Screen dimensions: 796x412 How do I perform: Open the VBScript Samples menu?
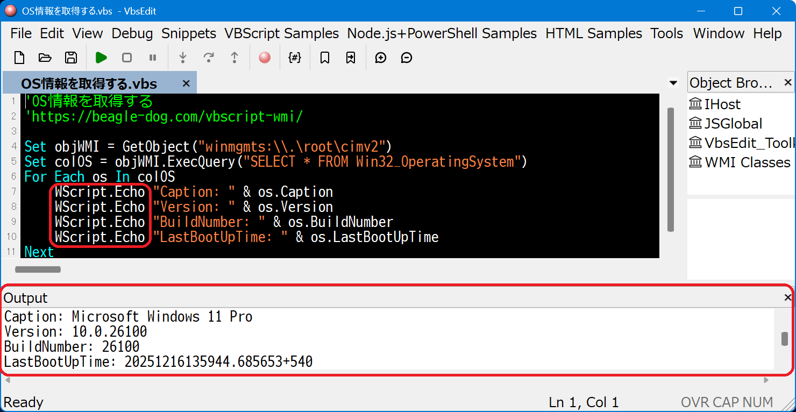point(281,33)
